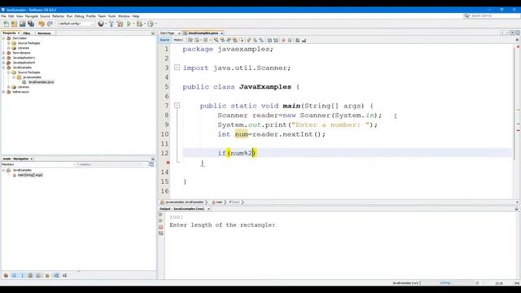Viewport: 521px width, 293px height.
Task: Open the Members dropdown in Navigator
Action: tap(39, 164)
